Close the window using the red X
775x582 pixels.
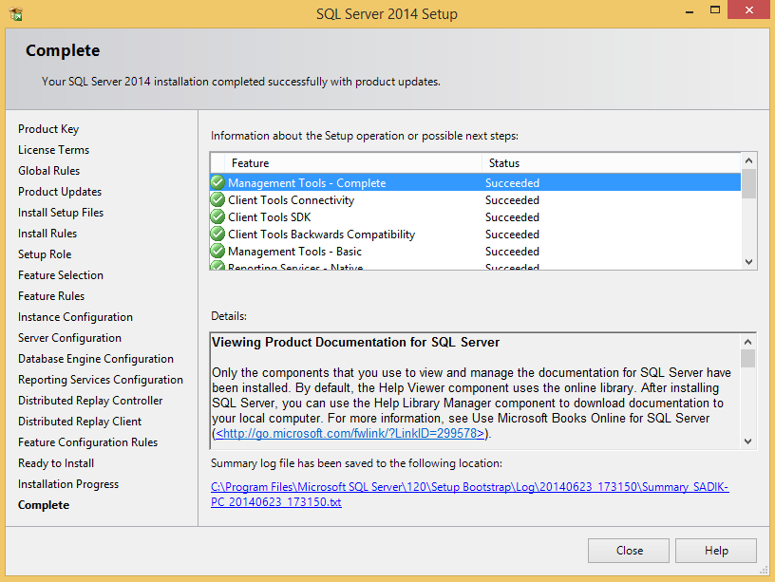(x=748, y=9)
